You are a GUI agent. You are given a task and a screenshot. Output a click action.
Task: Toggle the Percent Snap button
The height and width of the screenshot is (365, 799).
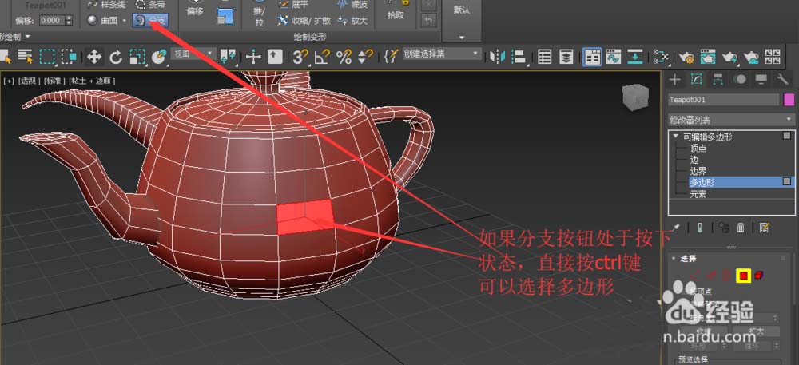pyautogui.click(x=344, y=57)
